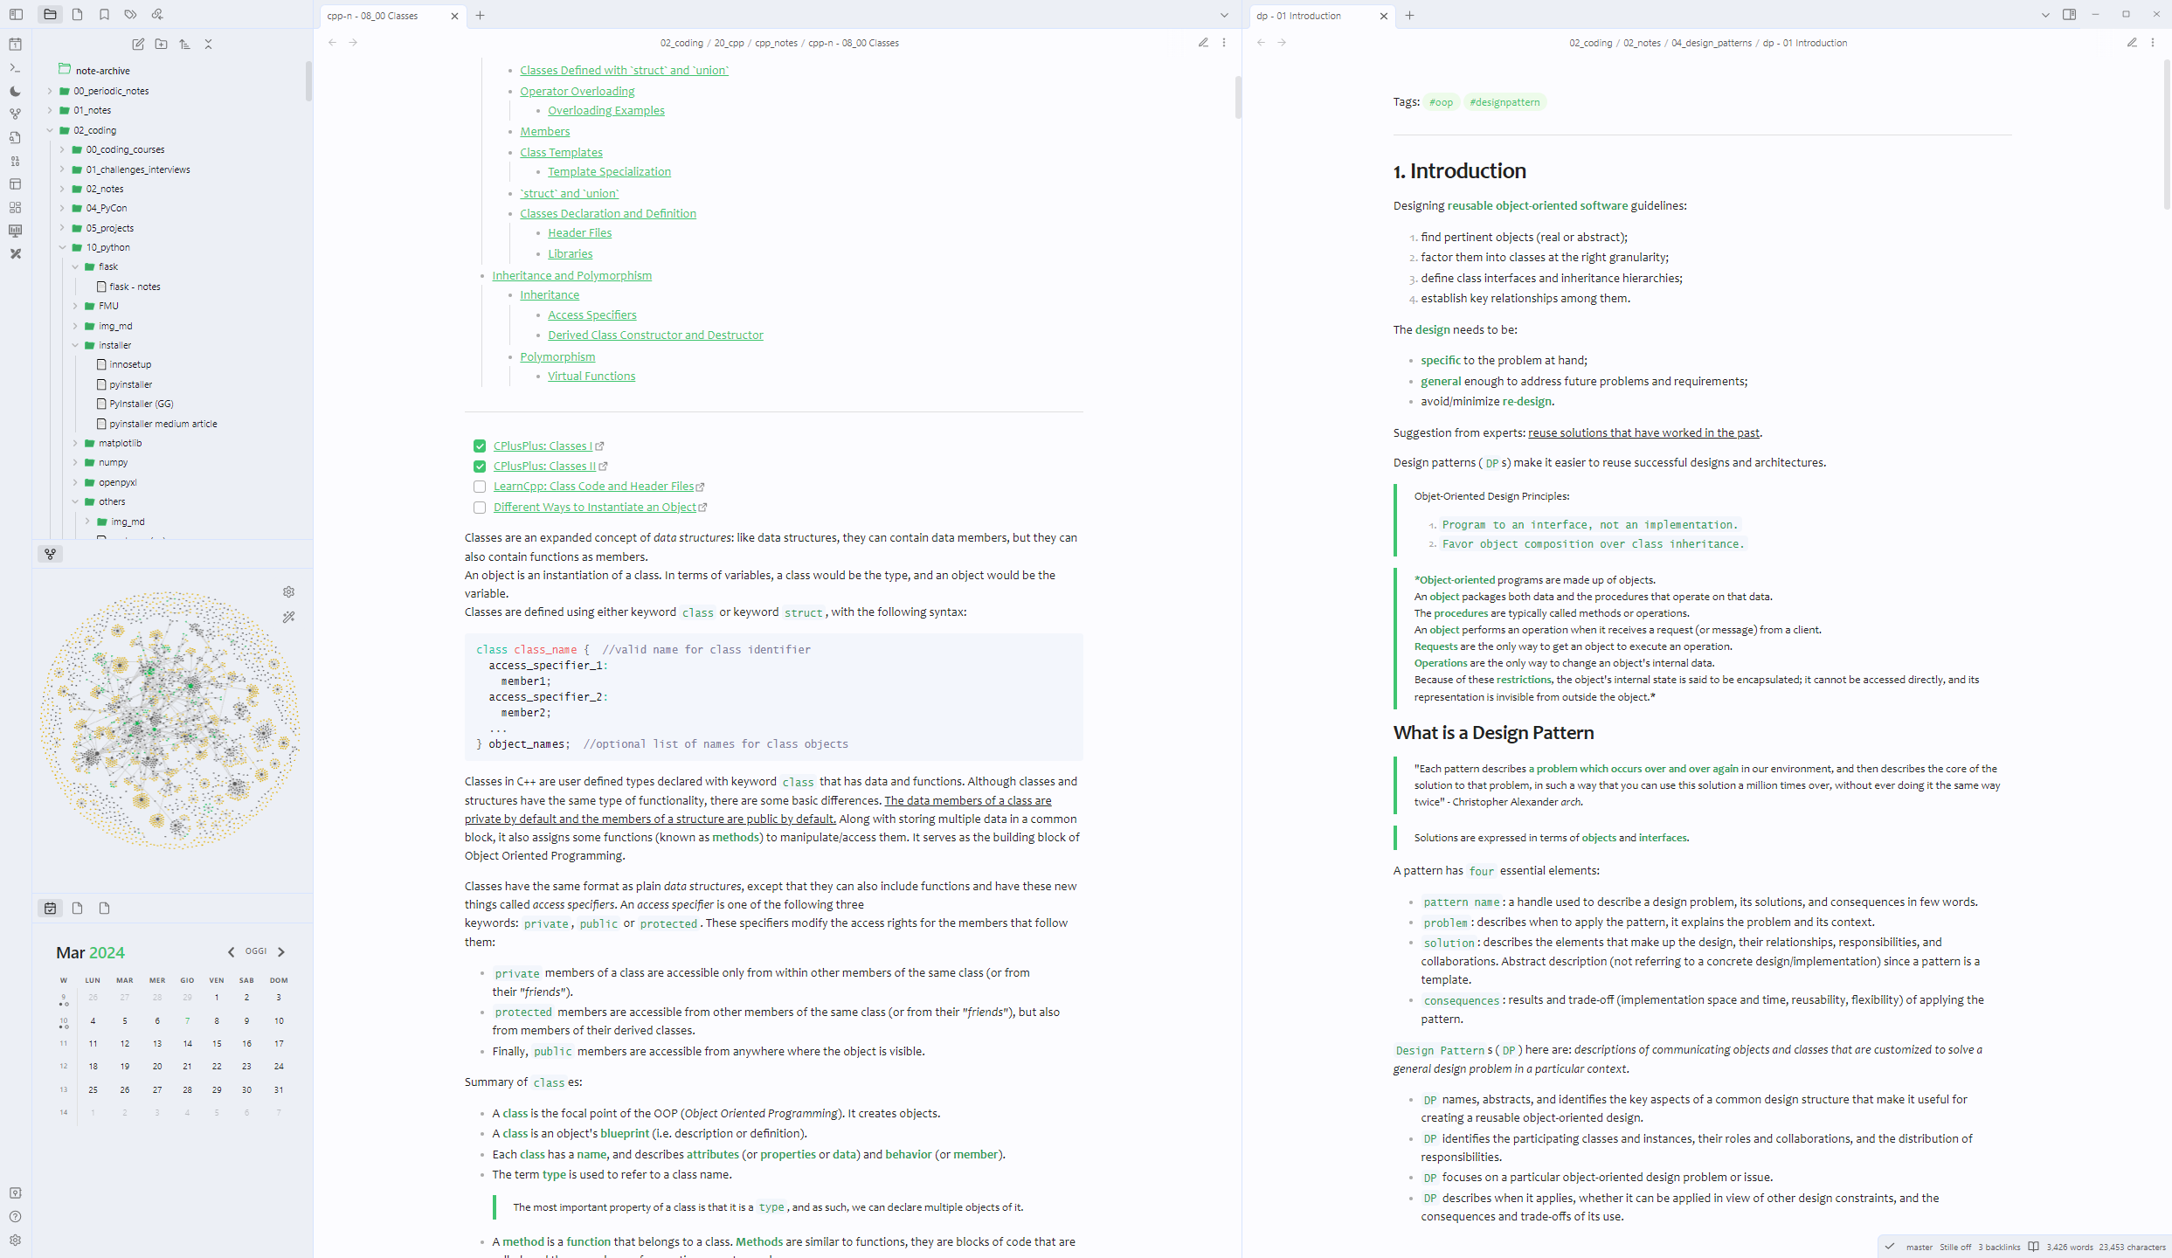Open the Bookmarks tab in the left sidebar
This screenshot has height=1258, width=2172.
point(104,15)
